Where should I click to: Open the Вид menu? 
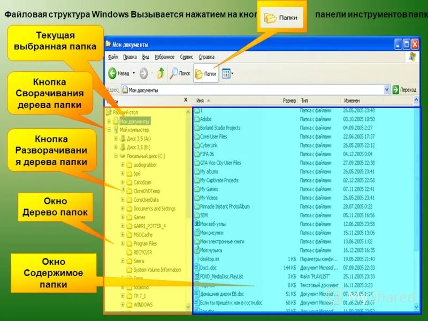pyautogui.click(x=146, y=57)
